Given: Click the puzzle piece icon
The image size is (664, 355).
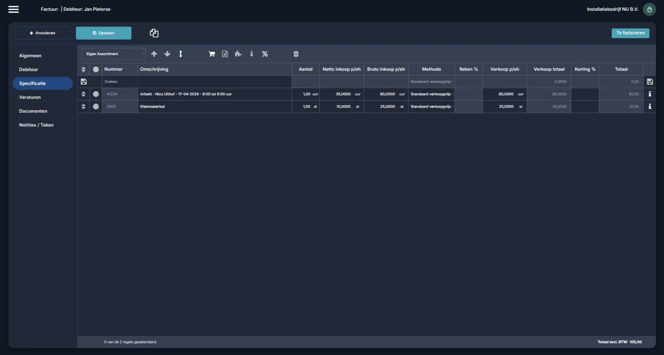Looking at the screenshot, I should click(238, 54).
